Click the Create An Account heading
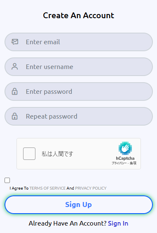This screenshot has width=157, height=233. pyautogui.click(x=79, y=15)
